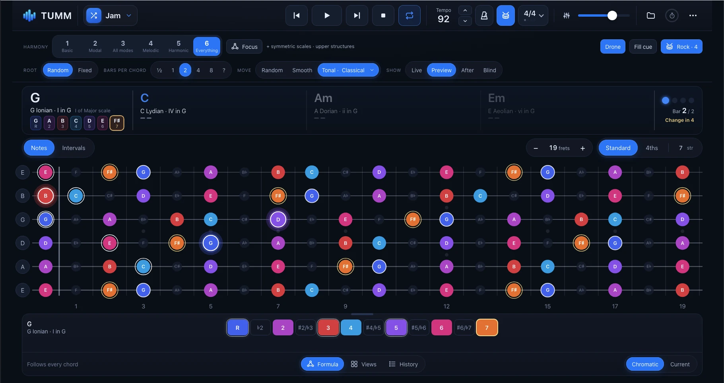724x383 pixels.
Task: Decrease tempo with the down arrow
Action: click(x=465, y=21)
